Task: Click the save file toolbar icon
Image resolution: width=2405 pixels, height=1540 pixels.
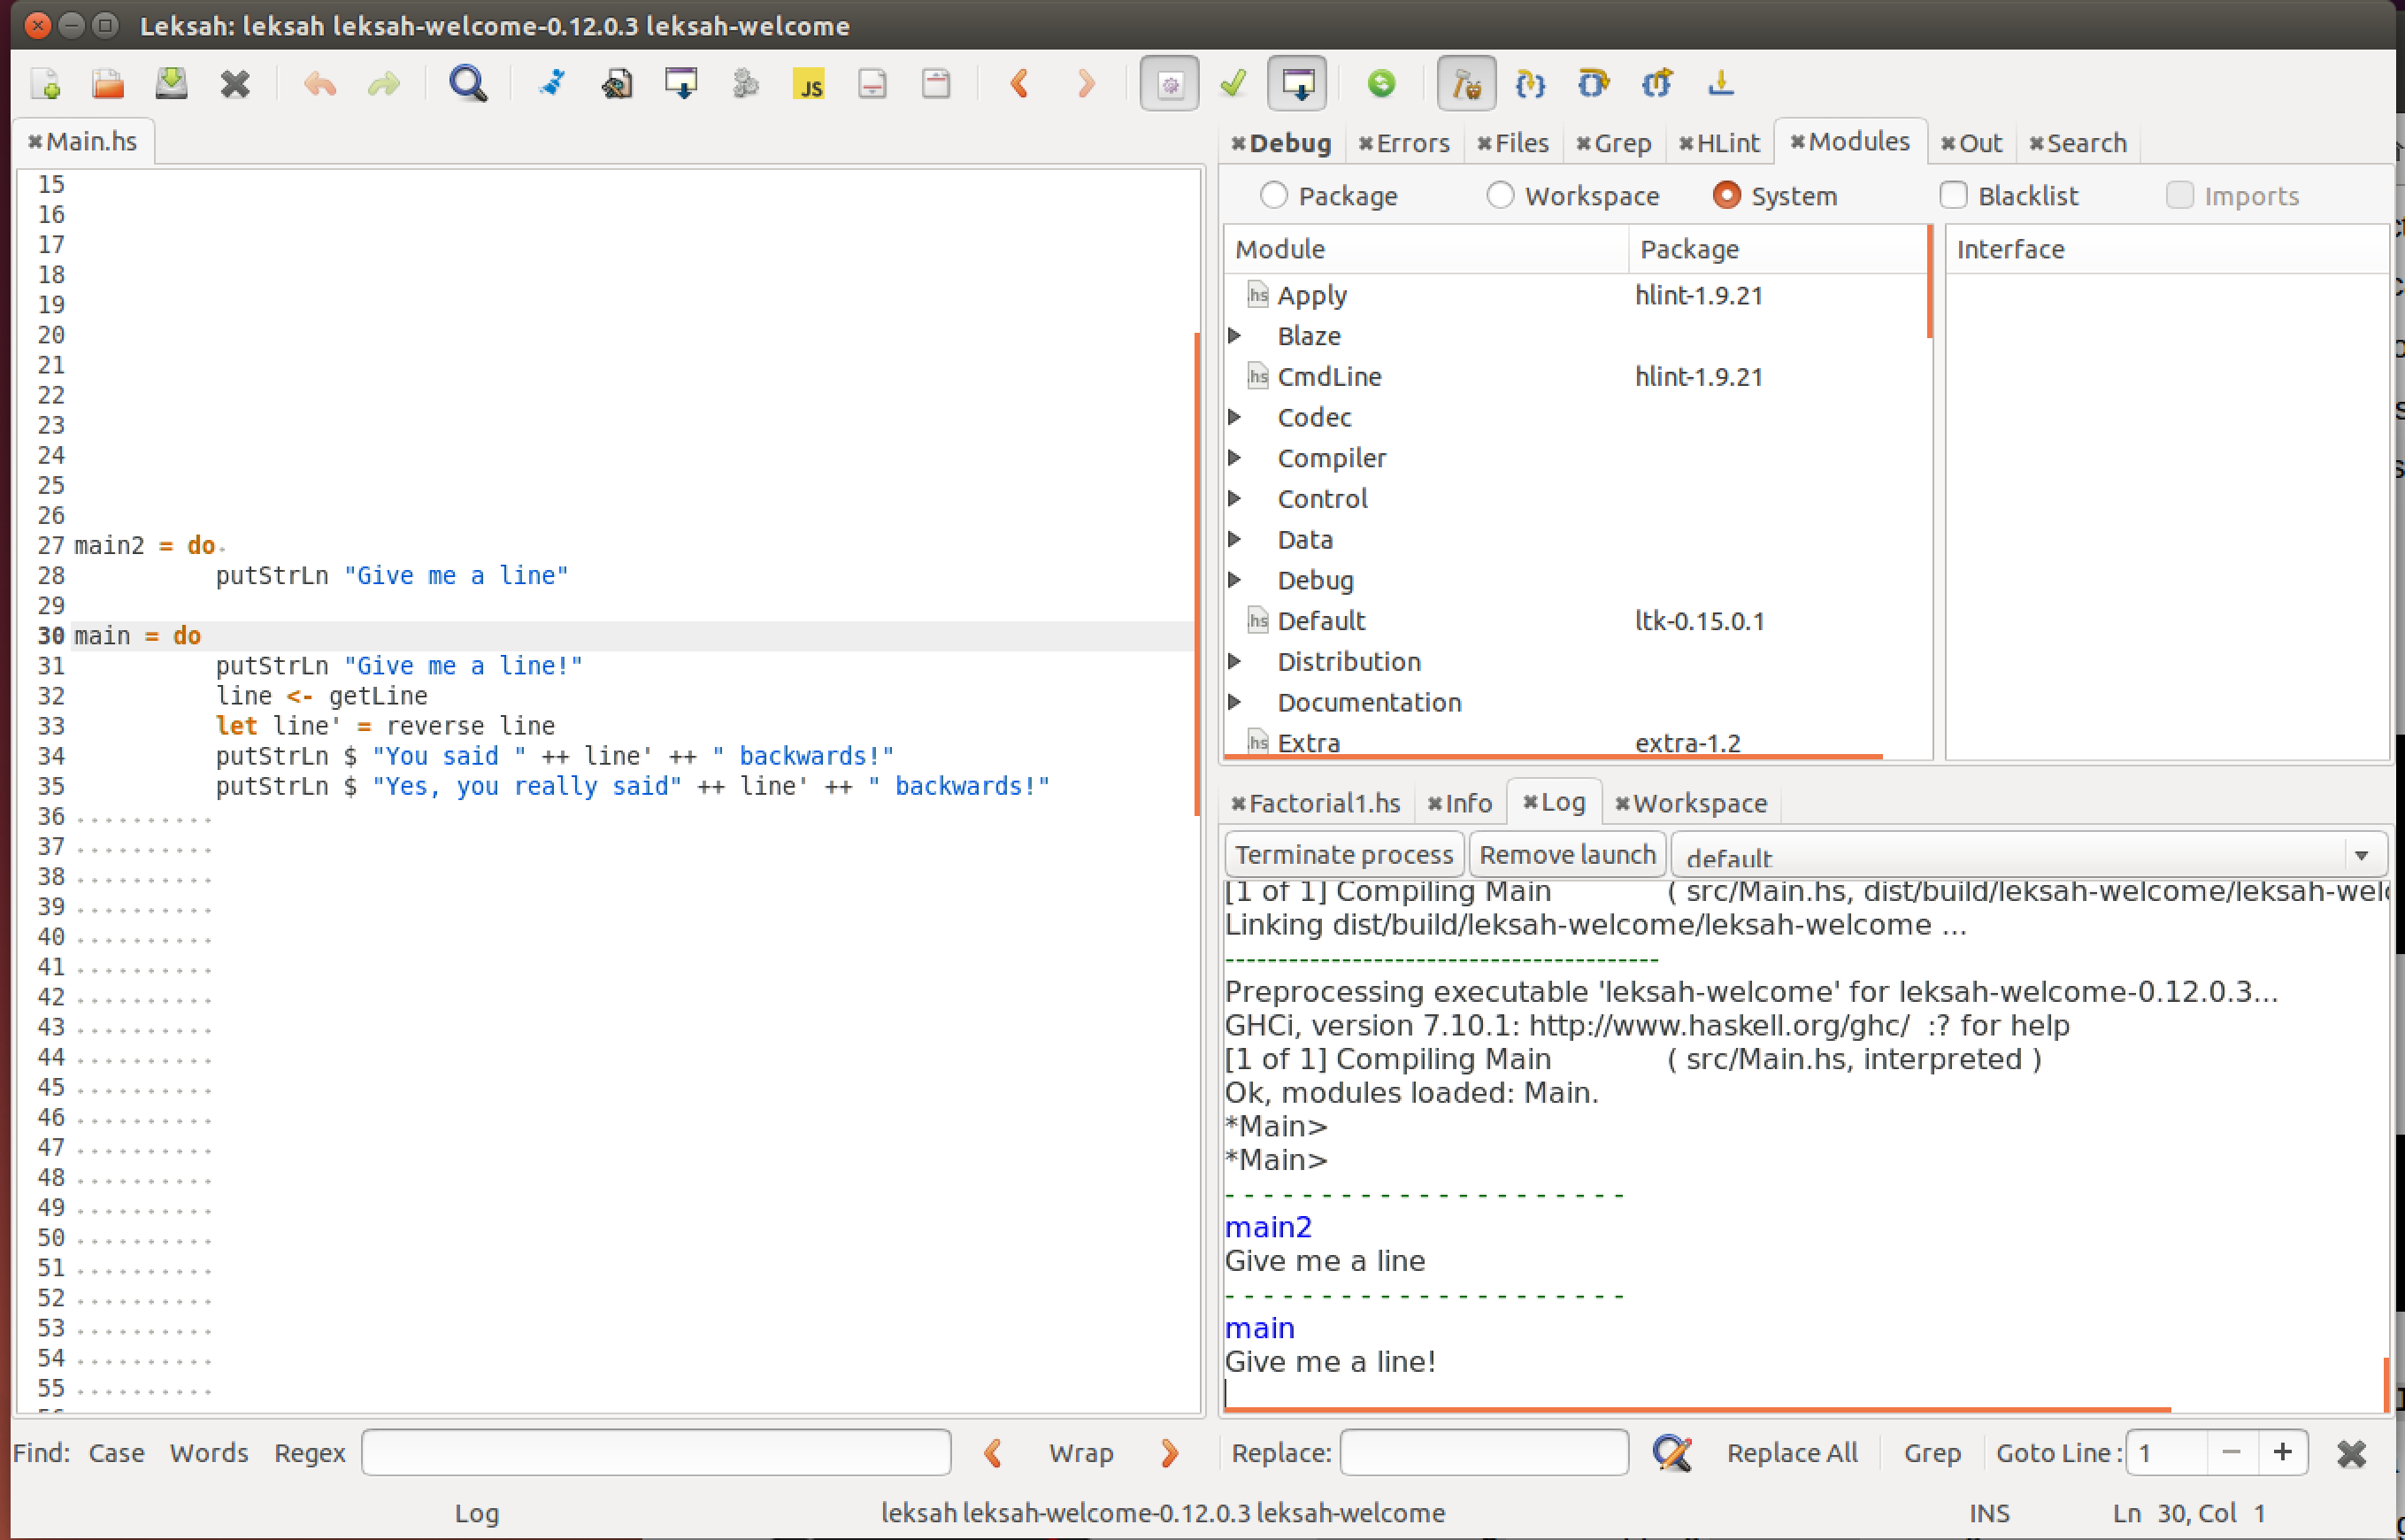Action: [171, 83]
